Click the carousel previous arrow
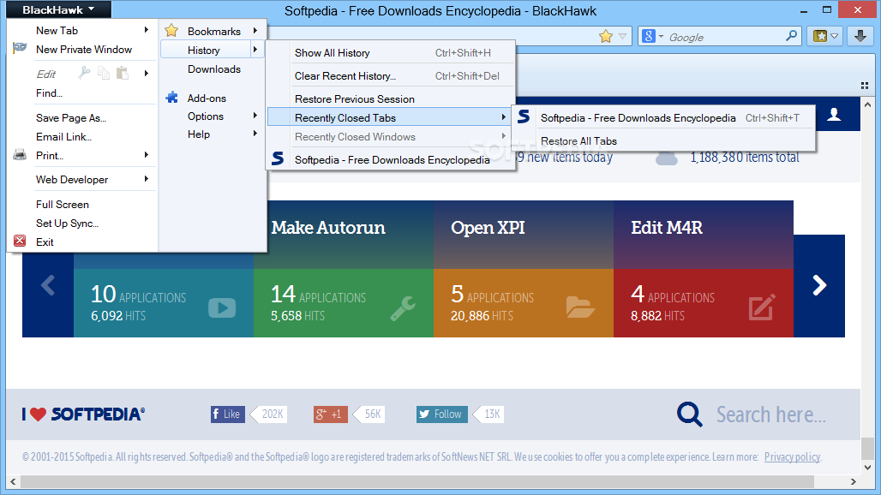The width and height of the screenshot is (881, 495). (48, 285)
